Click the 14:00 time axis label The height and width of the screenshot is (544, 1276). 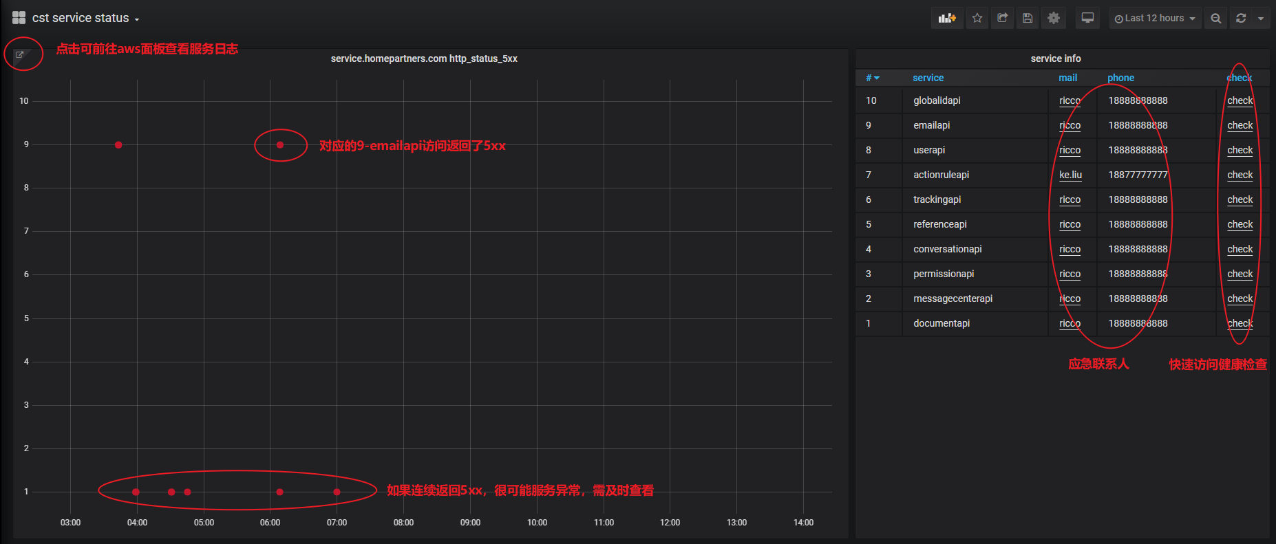803,523
